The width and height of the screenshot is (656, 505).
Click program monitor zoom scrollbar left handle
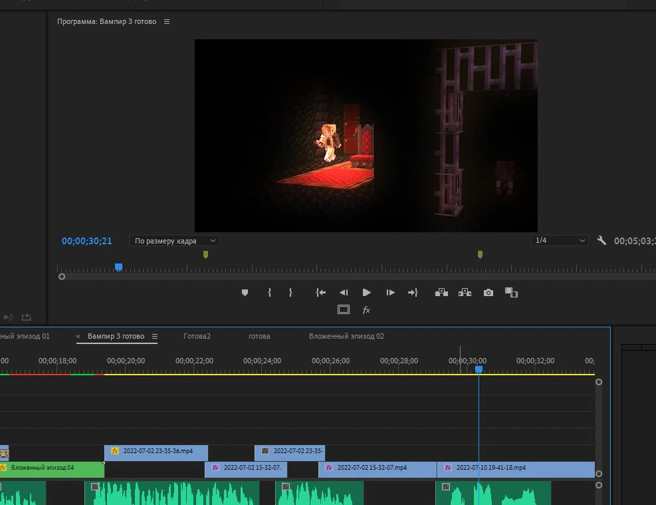[x=62, y=277]
